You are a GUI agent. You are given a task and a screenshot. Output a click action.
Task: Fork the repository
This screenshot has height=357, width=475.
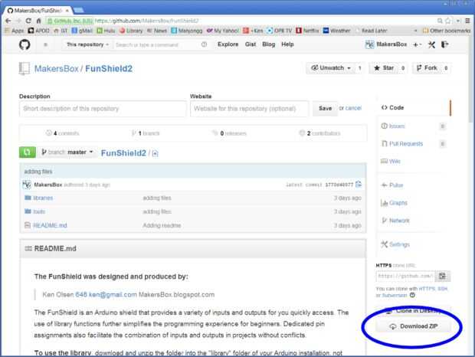(x=427, y=68)
